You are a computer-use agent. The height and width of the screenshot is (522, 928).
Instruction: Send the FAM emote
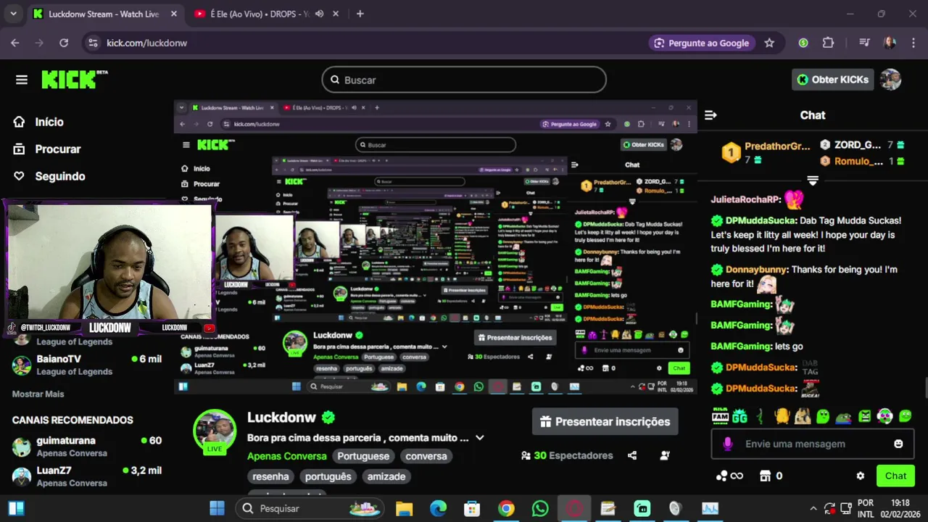tap(720, 416)
